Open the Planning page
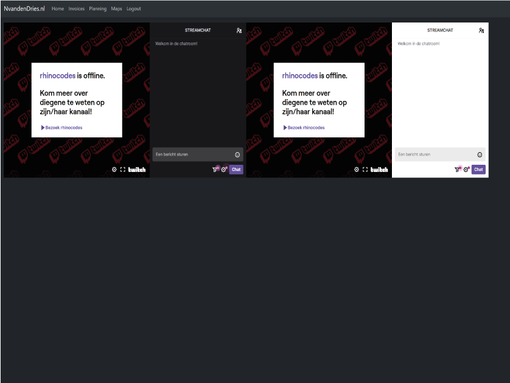The height and width of the screenshot is (383, 510). (x=97, y=9)
